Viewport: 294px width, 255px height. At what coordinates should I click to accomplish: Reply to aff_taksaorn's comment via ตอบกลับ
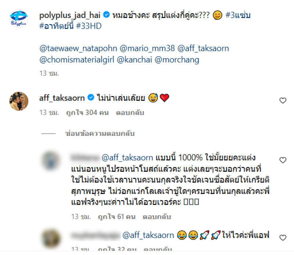tap(130, 113)
